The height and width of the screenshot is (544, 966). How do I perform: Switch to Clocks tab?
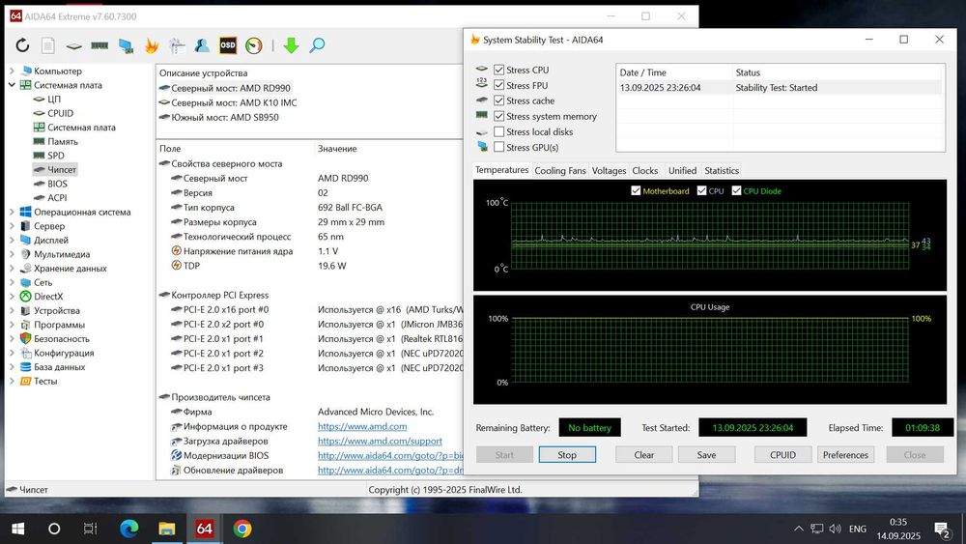coord(645,171)
